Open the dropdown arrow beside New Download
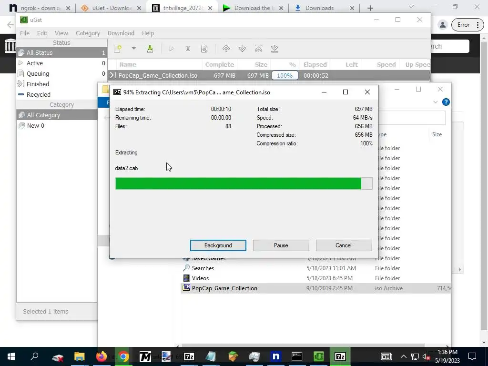 [134, 49]
